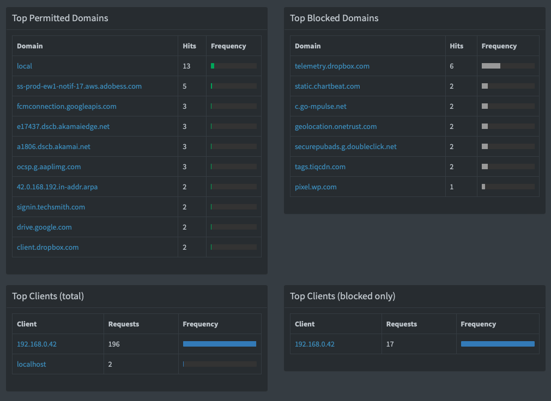Open client 192.168.0.42 in Top Clients (total)
This screenshot has width=551, height=401.
[x=37, y=344]
